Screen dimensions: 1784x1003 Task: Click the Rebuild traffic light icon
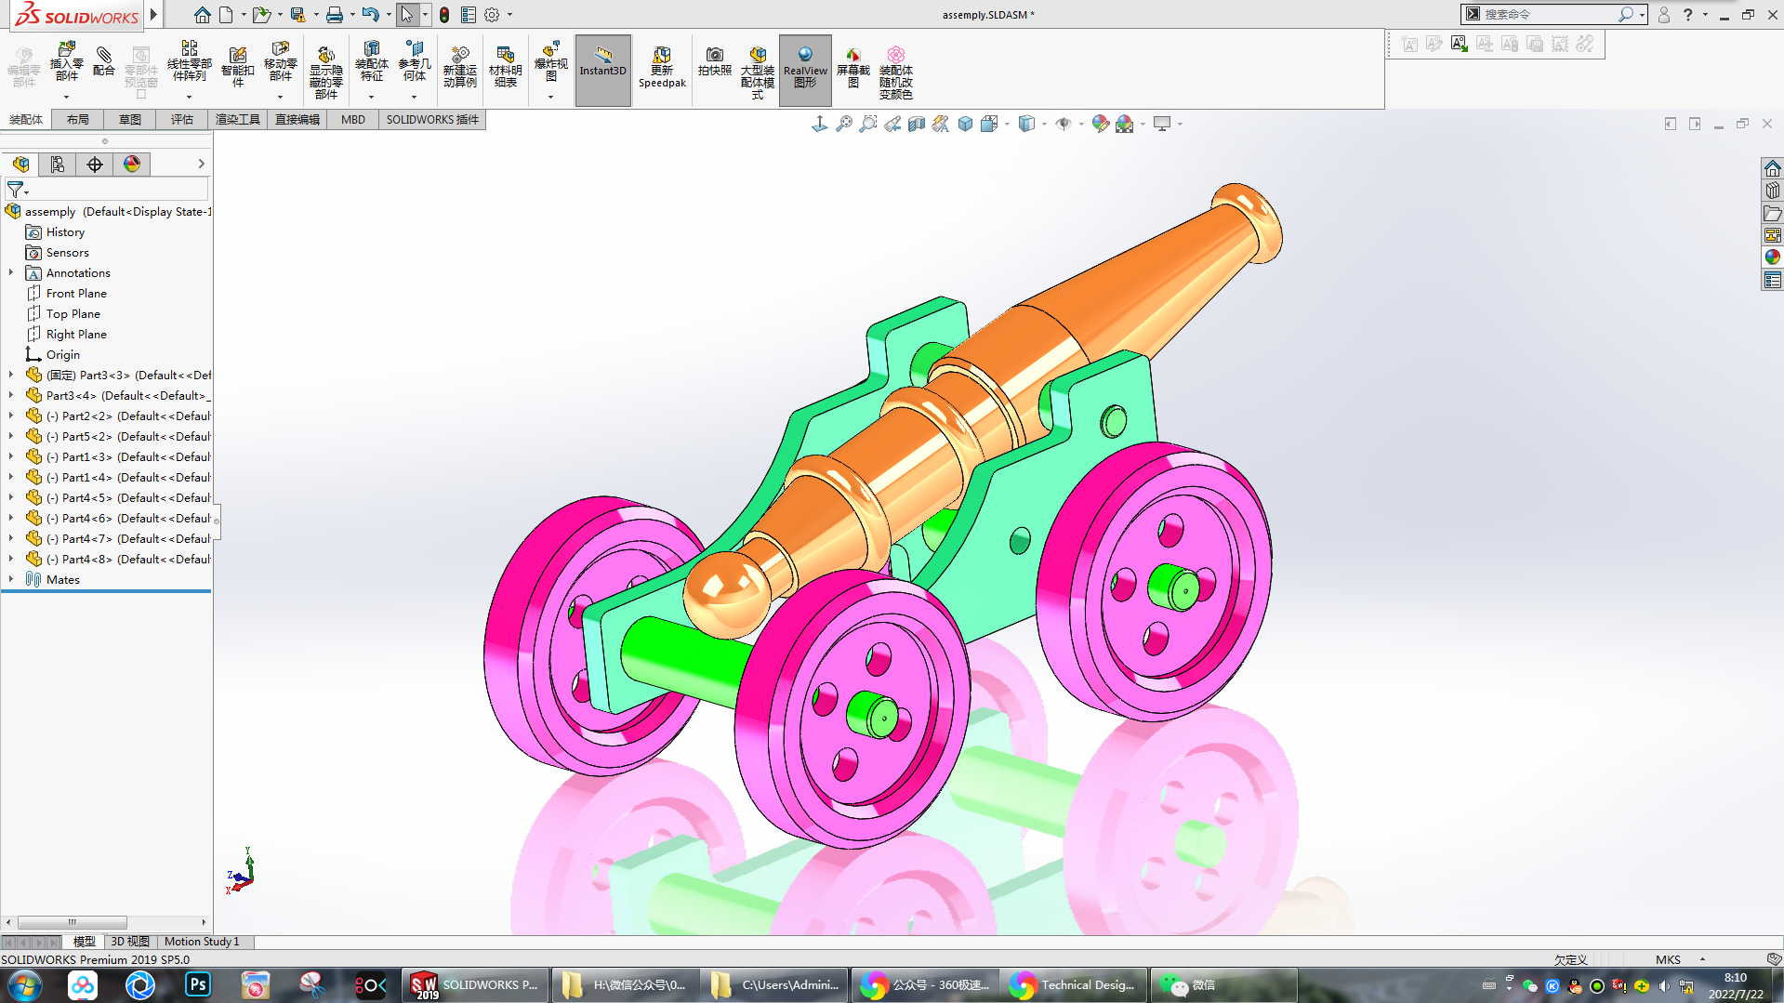point(444,15)
